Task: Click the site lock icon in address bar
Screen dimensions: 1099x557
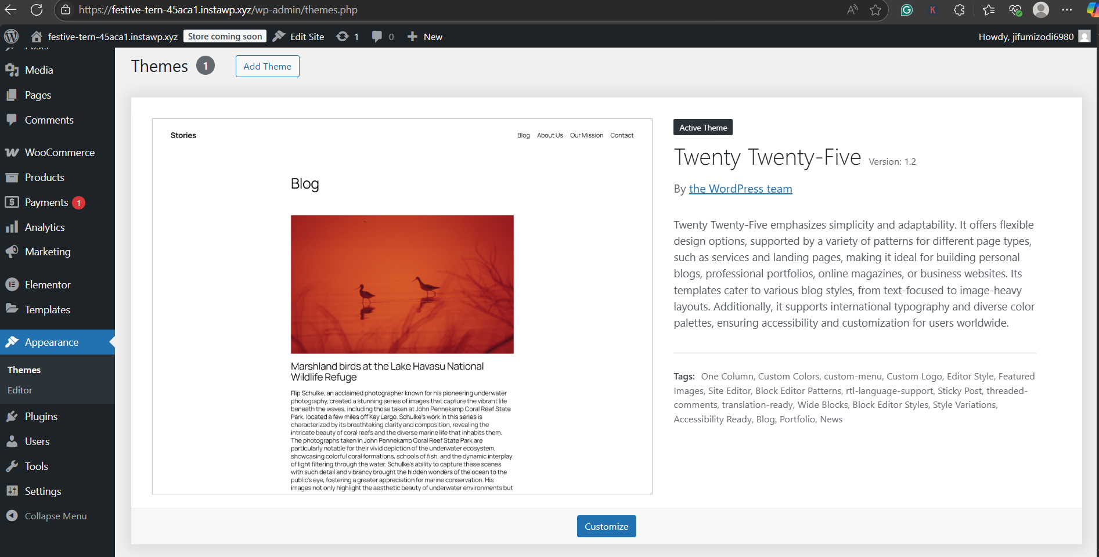Action: [x=66, y=10]
